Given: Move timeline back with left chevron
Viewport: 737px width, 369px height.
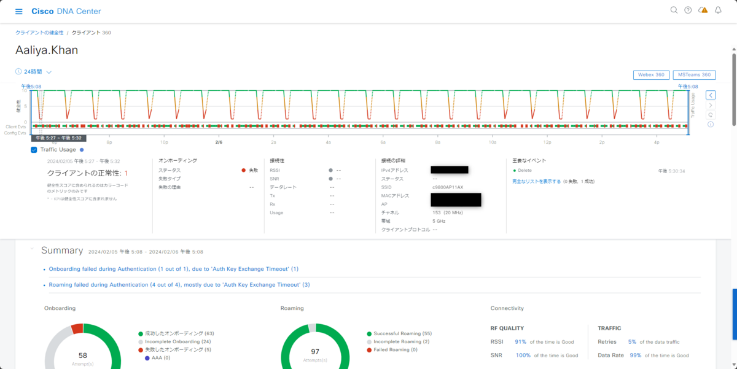Looking at the screenshot, I should [711, 95].
